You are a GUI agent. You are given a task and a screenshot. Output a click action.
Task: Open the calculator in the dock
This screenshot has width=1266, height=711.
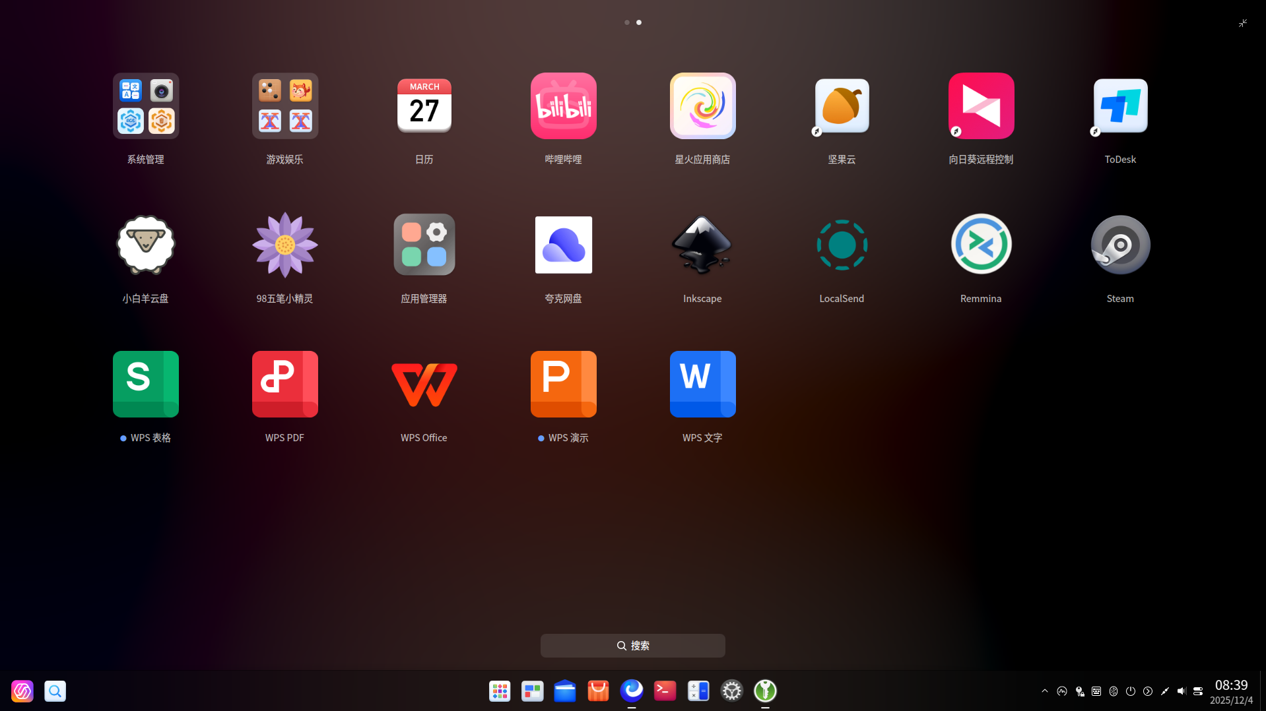click(698, 691)
